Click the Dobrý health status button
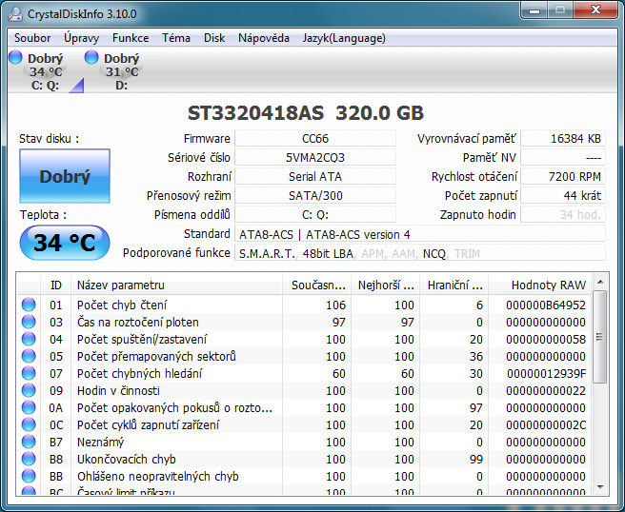Viewport: 625px width, 512px height. (65, 176)
